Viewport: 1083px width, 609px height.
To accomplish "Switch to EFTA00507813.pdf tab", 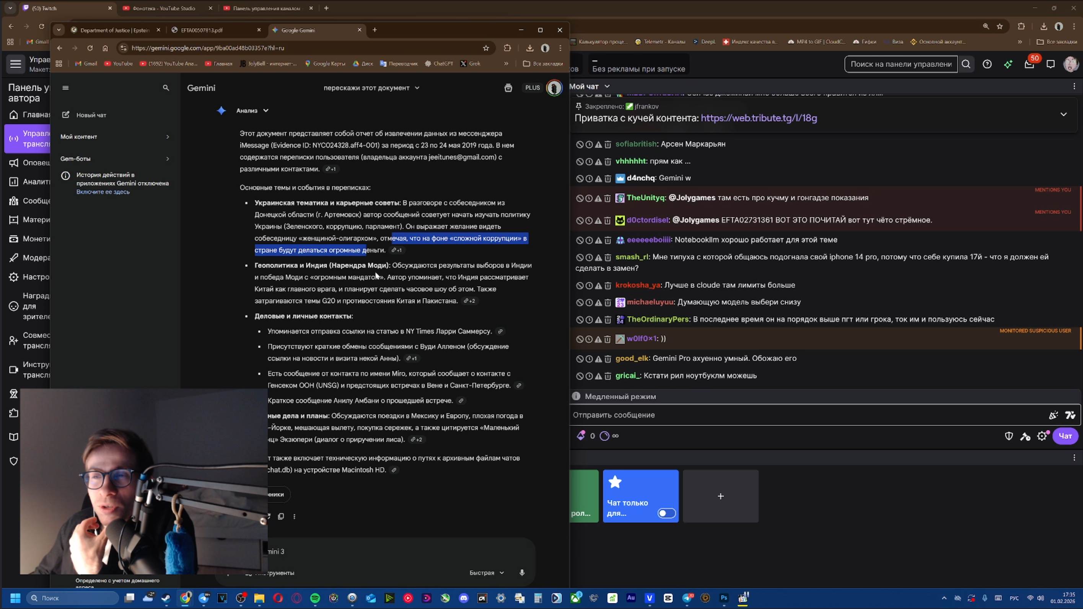I will (202, 30).
